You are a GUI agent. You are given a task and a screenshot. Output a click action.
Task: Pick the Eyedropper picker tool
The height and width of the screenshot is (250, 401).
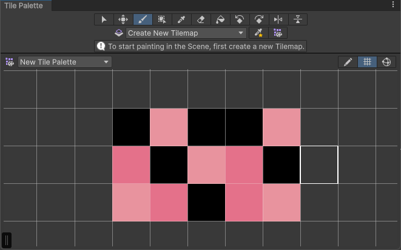(x=181, y=19)
